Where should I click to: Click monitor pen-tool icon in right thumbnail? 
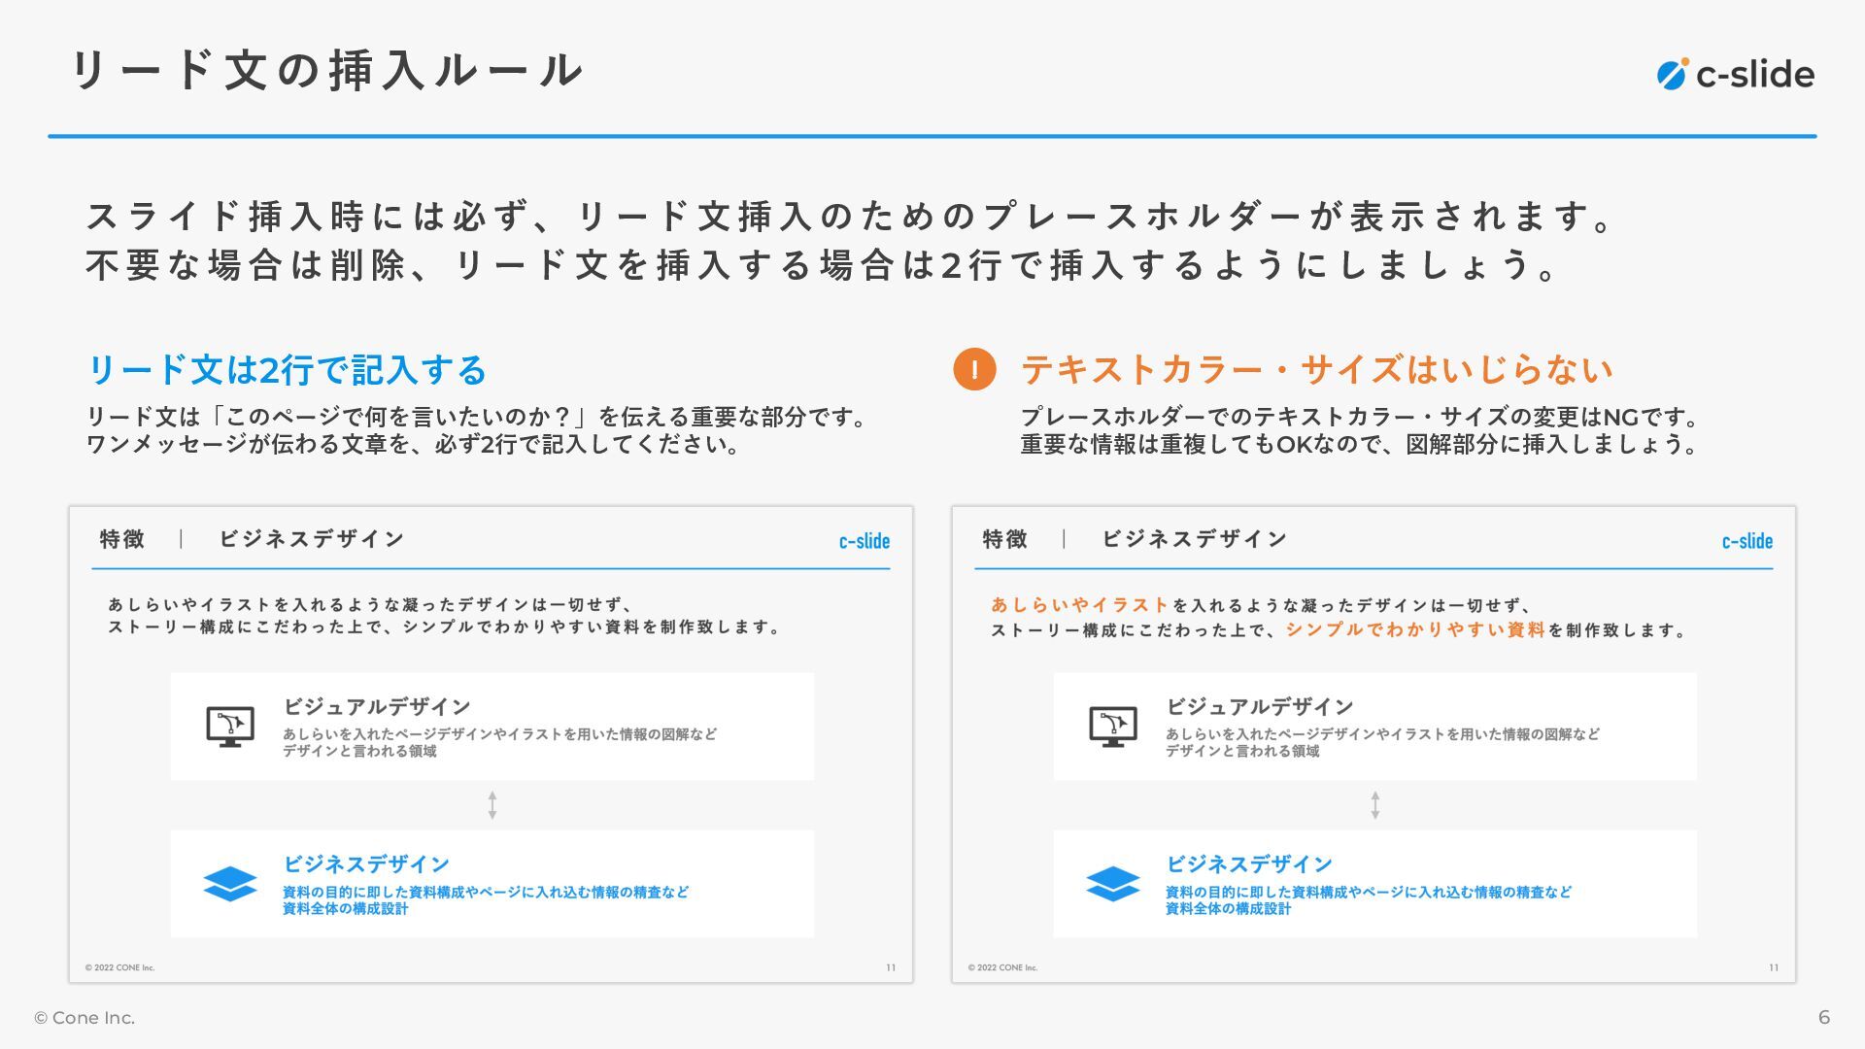pyautogui.click(x=1113, y=727)
